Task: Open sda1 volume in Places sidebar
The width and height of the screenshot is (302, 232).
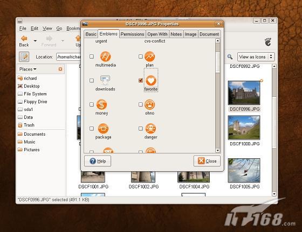Action: [x=25, y=109]
